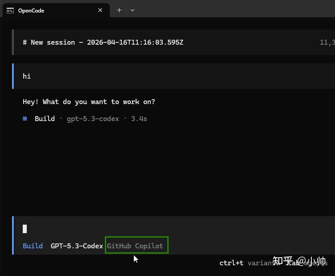Image resolution: width=335 pixels, height=276 pixels.
Task: Click the blue Build square icon
Action: [x=25, y=118]
